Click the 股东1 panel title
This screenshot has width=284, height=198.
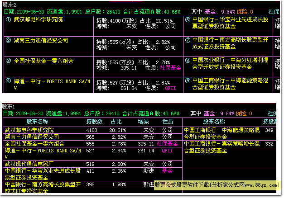[8, 107]
